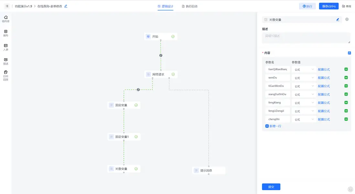Image resolution: width=355 pixels, height=194 pixels.
Task: Edit the 对象变量 name with pencil icon
Action: coord(338,19)
